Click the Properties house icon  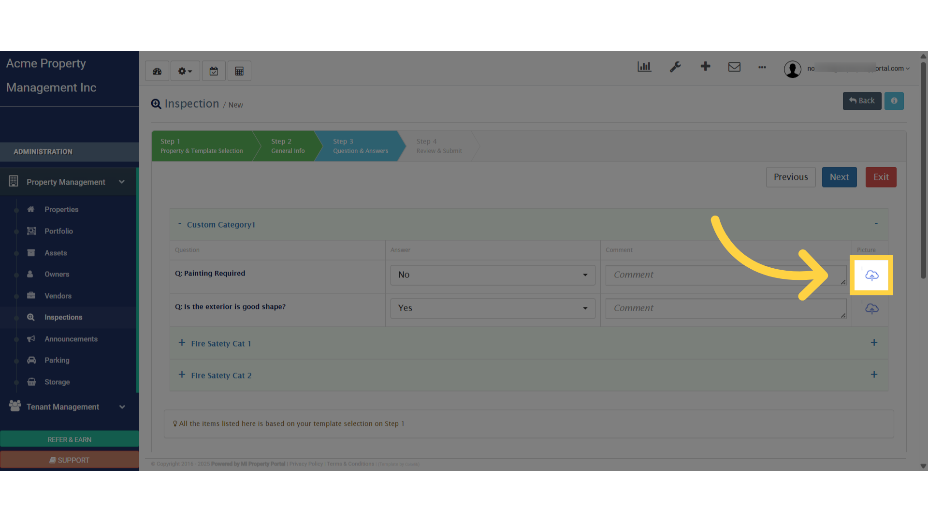coord(31,209)
